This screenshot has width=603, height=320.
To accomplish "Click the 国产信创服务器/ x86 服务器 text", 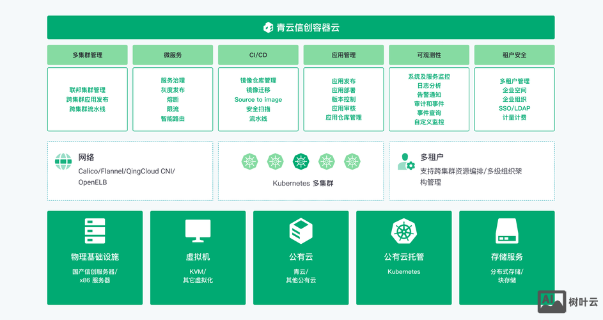I will pyautogui.click(x=95, y=276).
